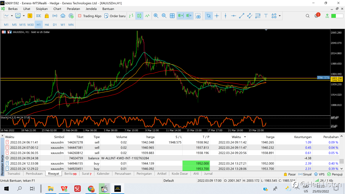Open the Peralatan menu
345x194 pixels.
pos(73,9)
